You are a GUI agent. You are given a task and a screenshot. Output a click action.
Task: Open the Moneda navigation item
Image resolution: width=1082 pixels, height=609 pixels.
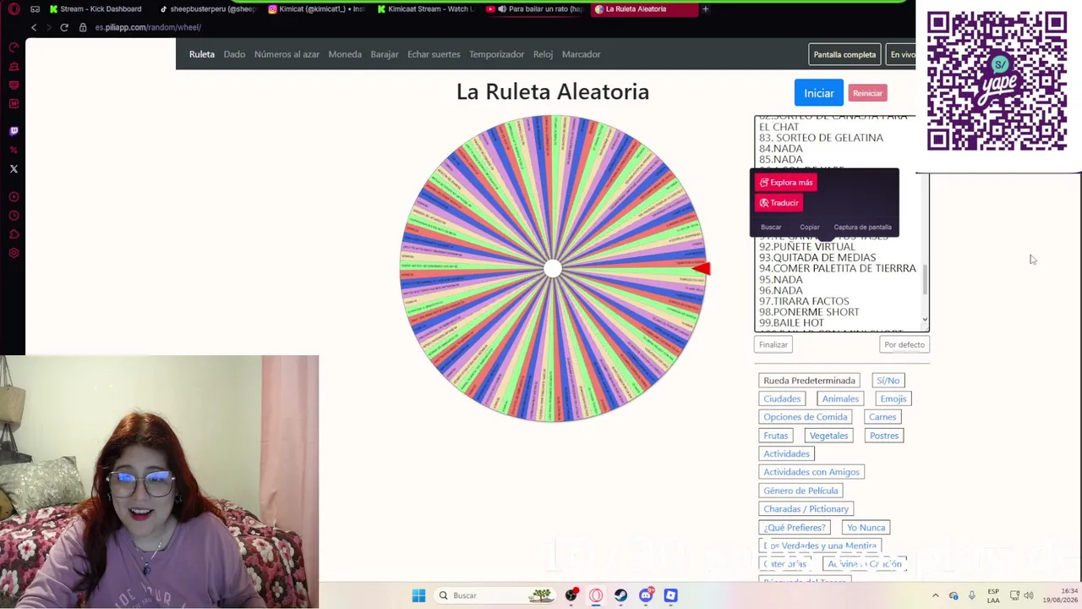[345, 54]
